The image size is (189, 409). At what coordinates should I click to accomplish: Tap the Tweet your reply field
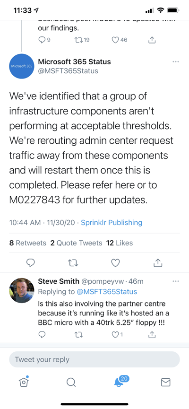[x=94, y=359]
